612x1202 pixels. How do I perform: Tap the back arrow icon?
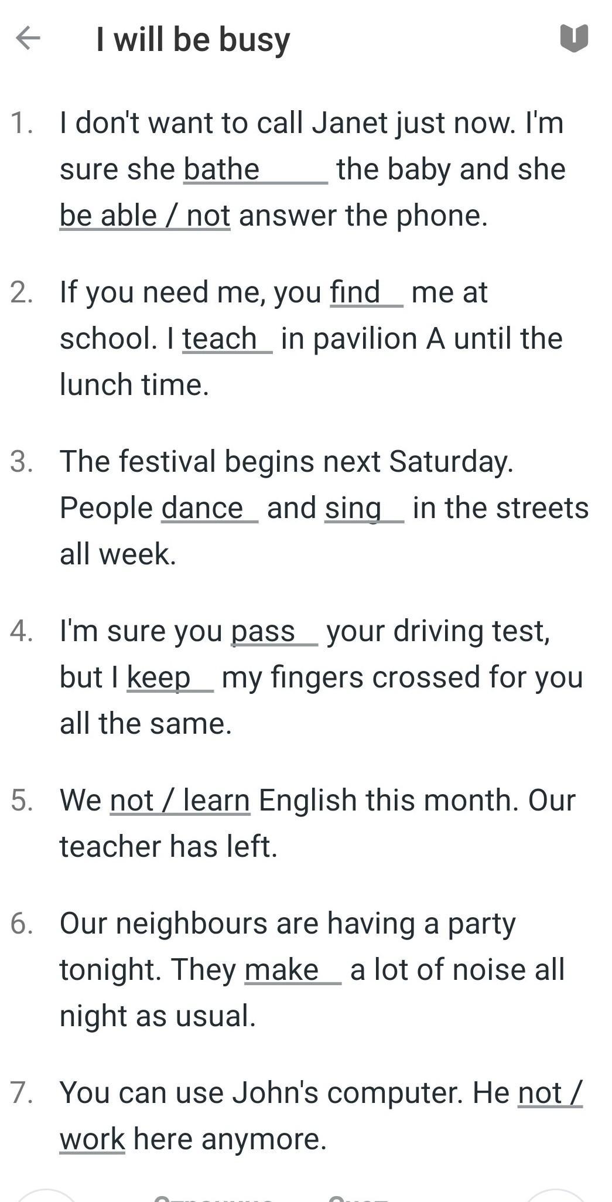click(x=28, y=39)
